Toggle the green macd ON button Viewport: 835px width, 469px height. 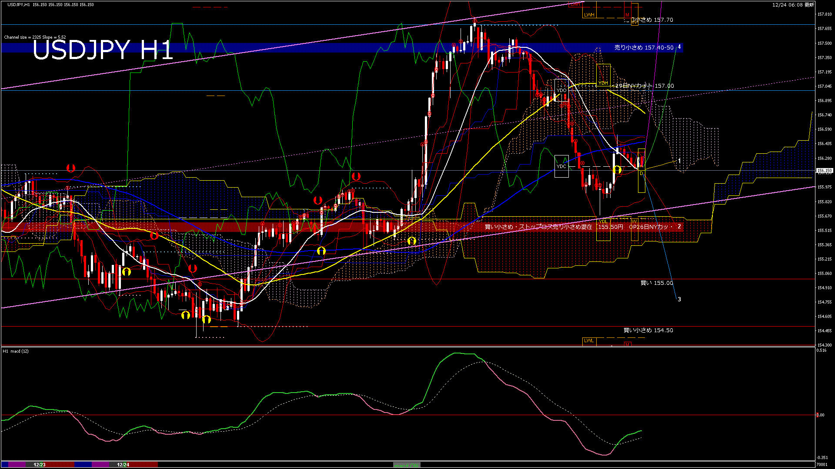point(406,465)
